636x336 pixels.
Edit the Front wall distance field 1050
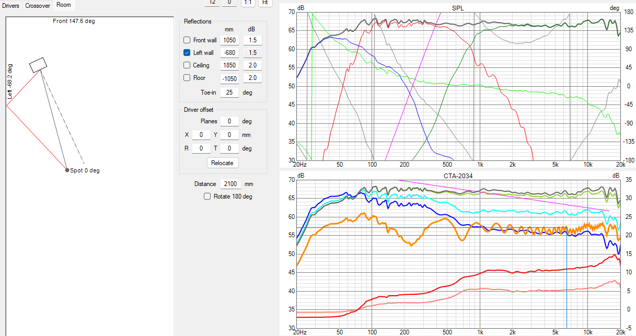point(229,40)
